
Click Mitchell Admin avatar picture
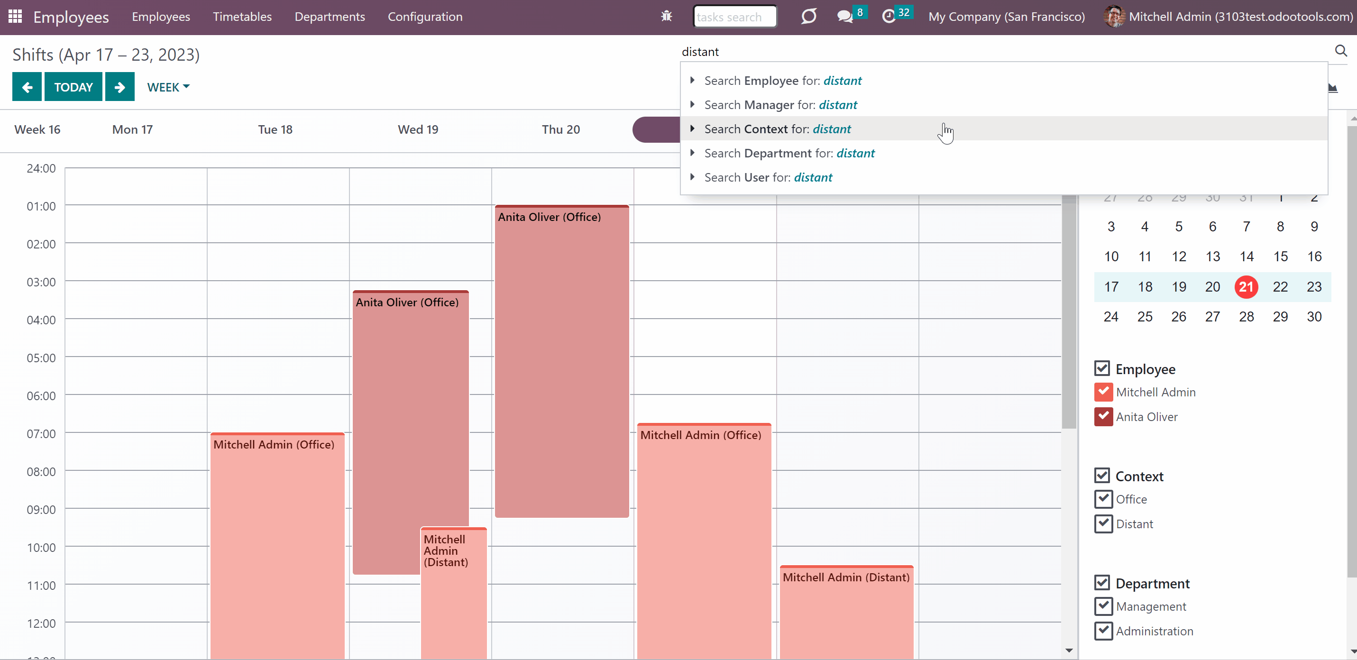[1114, 16]
